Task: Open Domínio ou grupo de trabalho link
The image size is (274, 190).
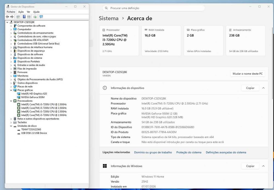Action: (x=153, y=152)
